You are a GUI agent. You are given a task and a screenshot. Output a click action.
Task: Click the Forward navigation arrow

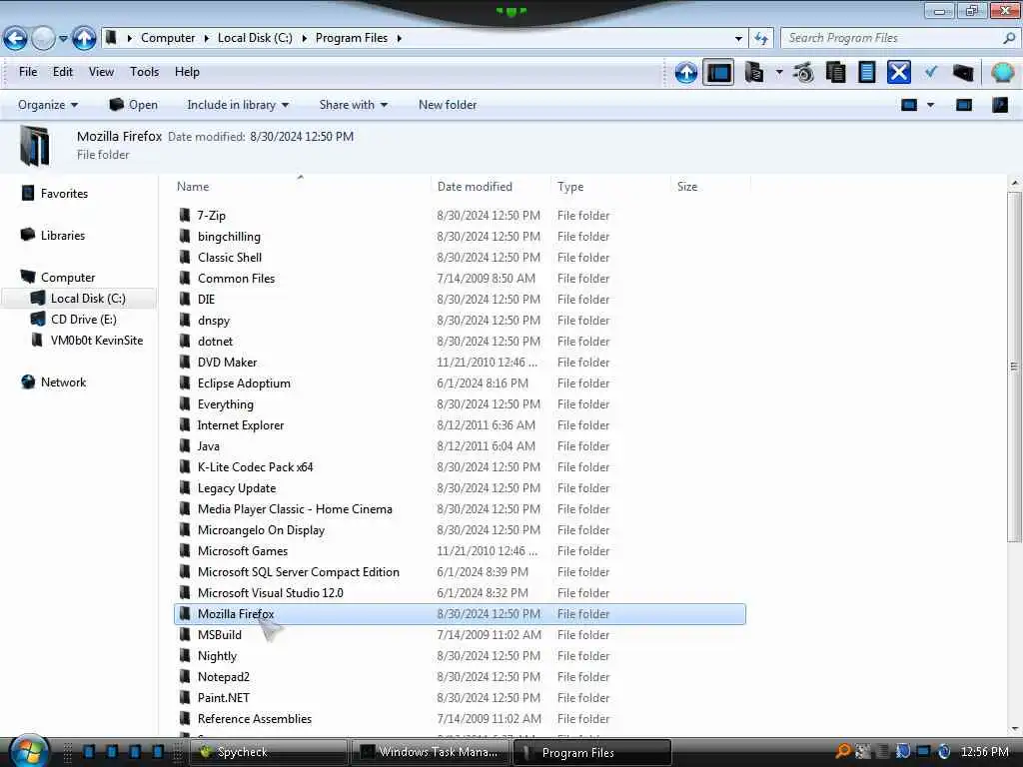pyautogui.click(x=43, y=39)
